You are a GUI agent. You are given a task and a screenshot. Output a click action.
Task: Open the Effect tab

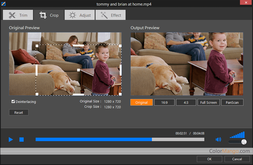110,15
